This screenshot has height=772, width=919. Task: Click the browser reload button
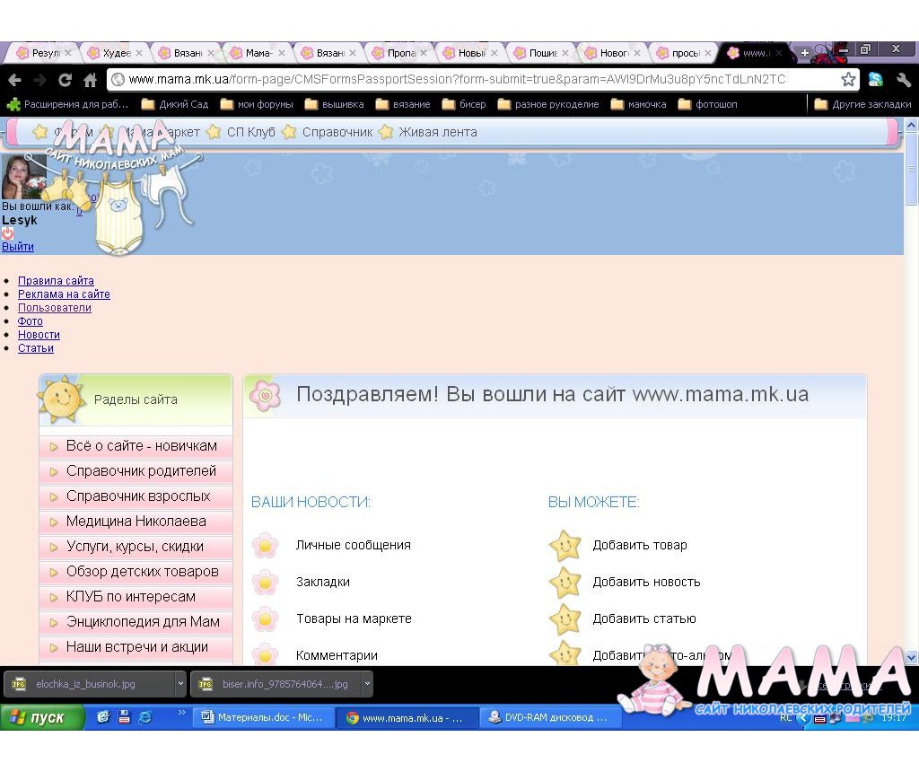coord(65,80)
